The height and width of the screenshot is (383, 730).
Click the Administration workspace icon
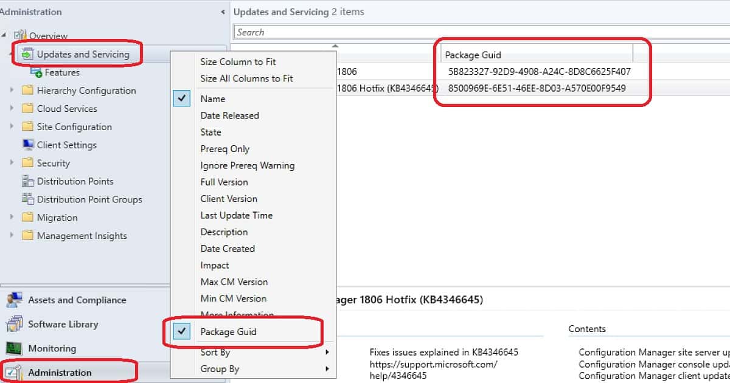[x=15, y=372]
